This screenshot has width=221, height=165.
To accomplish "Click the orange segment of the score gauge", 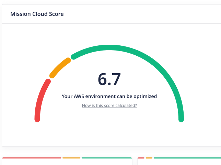I will coord(60,67).
